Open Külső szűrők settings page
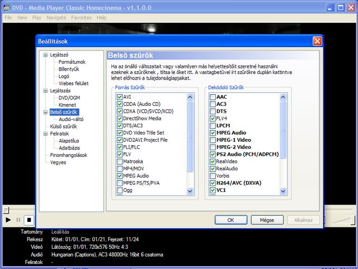This screenshot has width=358, height=269. [x=63, y=127]
